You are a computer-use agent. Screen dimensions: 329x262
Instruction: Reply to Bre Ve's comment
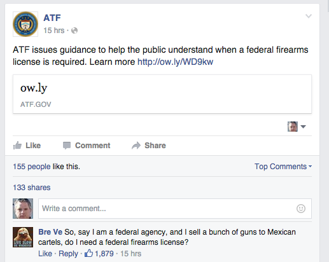tap(68, 254)
